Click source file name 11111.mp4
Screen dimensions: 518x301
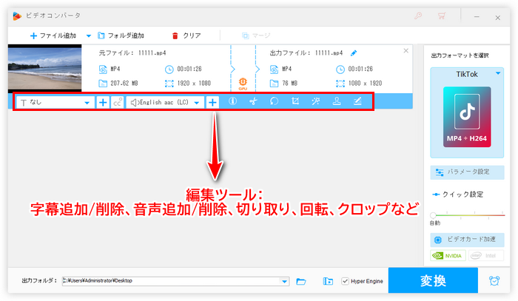(152, 53)
